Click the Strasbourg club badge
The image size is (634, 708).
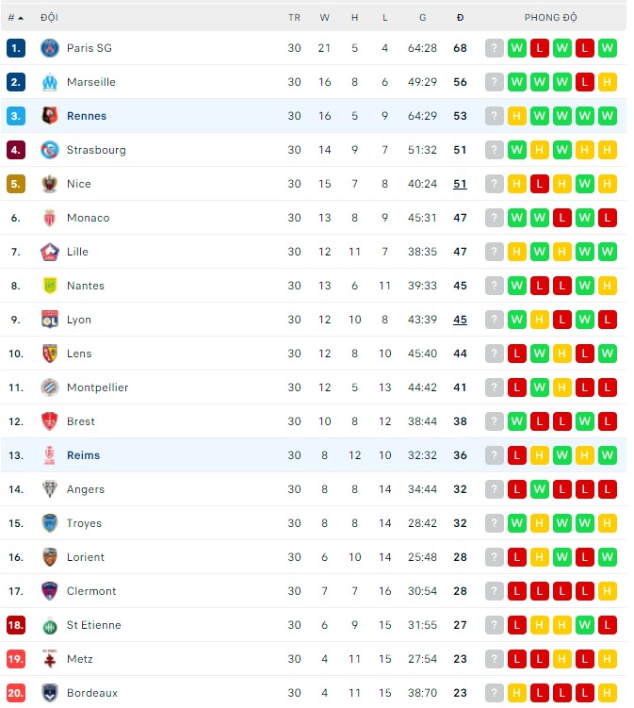pos(50,150)
